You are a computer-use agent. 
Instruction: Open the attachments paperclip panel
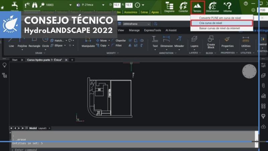[263, 86]
